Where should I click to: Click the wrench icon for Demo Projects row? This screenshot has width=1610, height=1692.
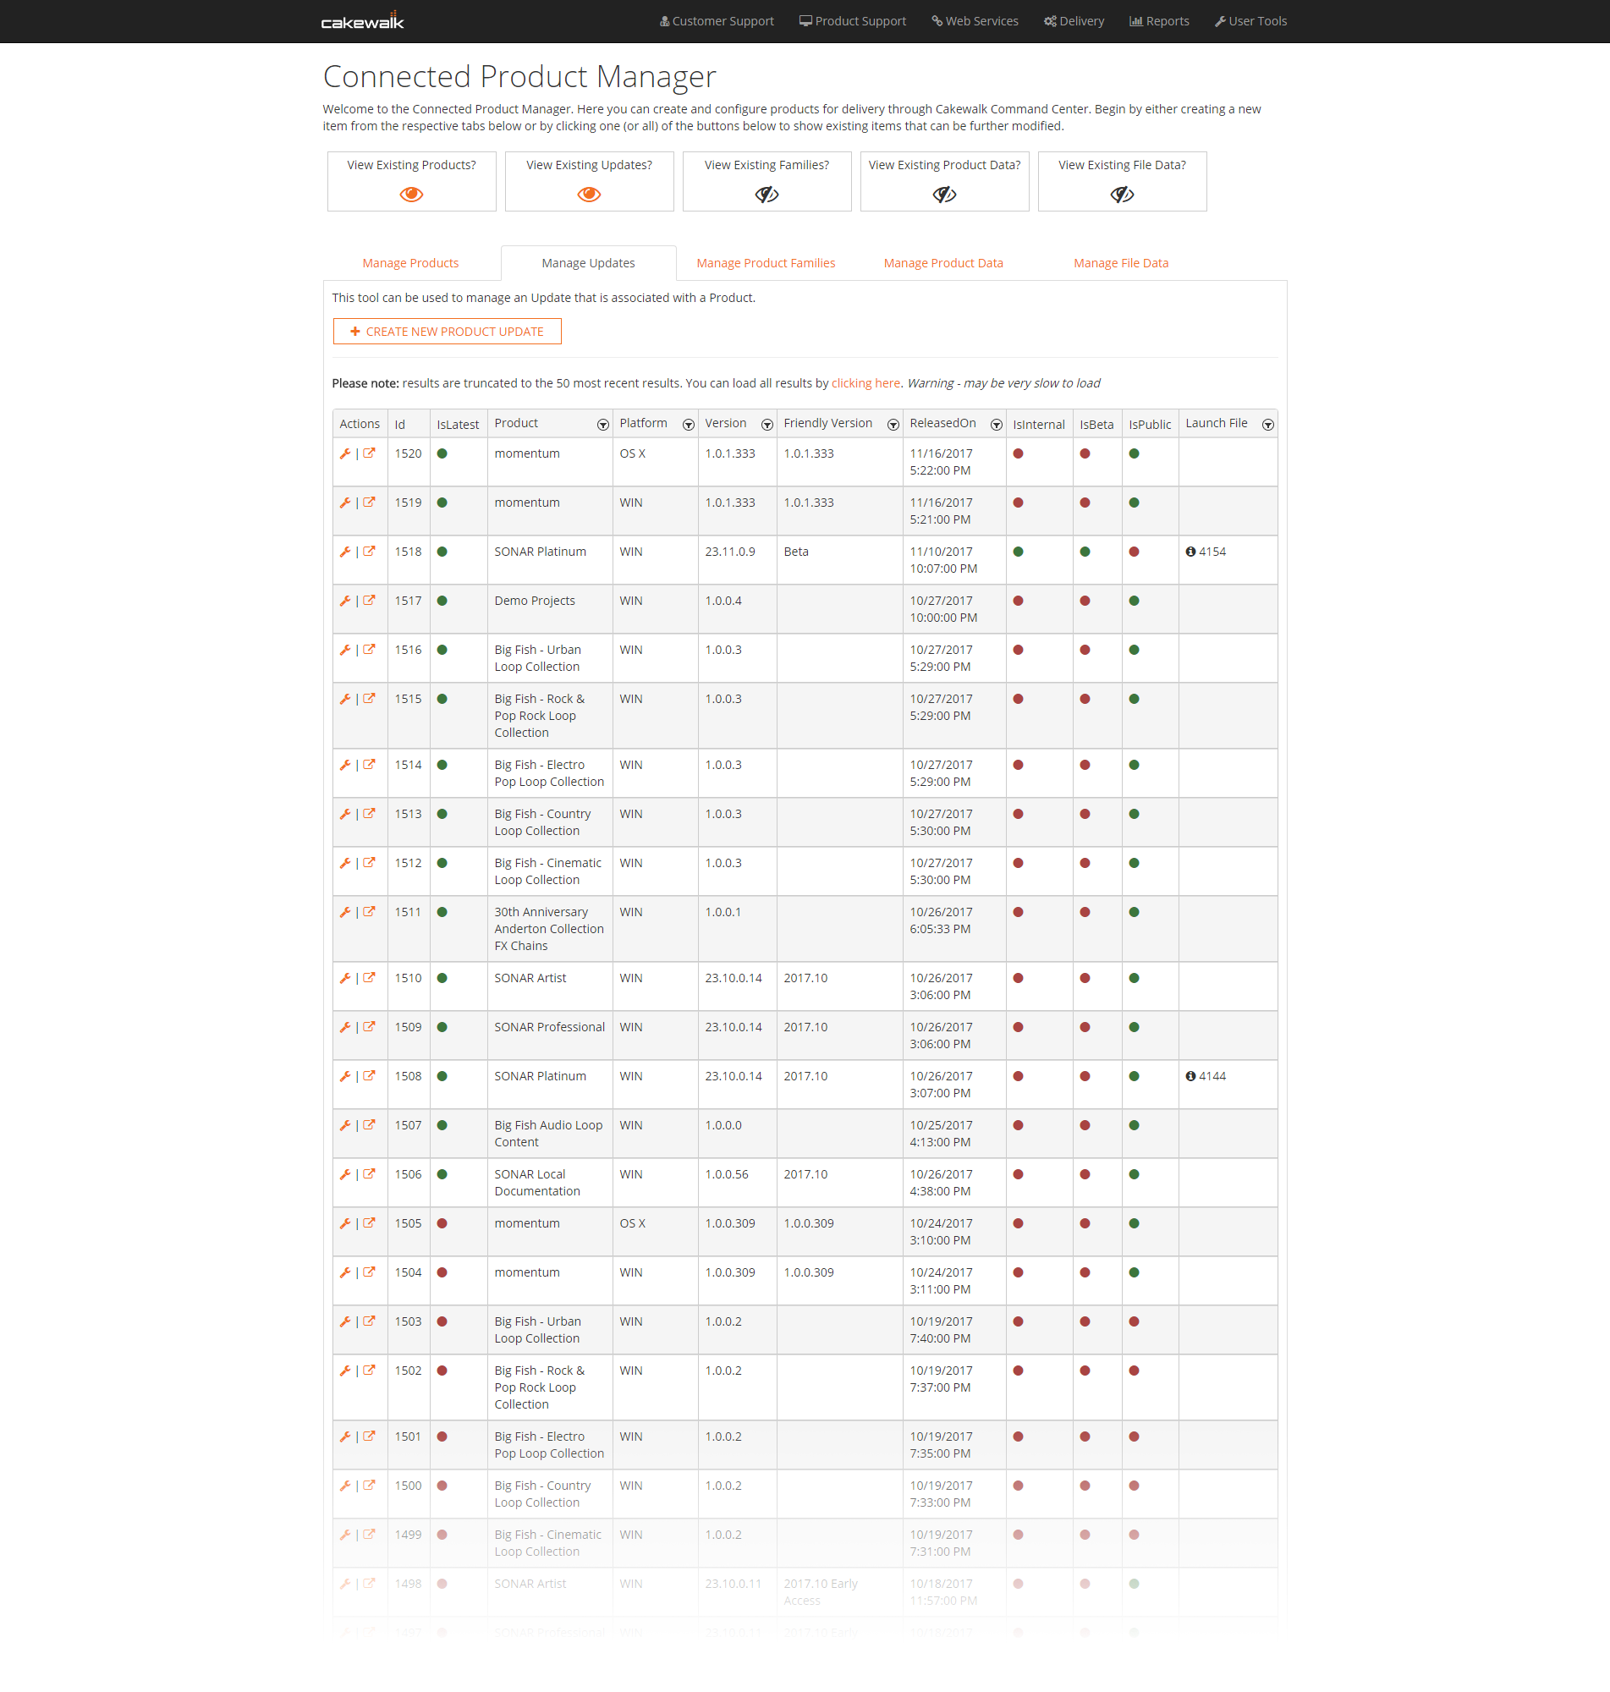coord(345,601)
